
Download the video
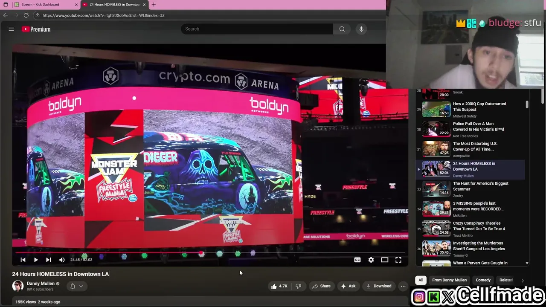click(379, 286)
